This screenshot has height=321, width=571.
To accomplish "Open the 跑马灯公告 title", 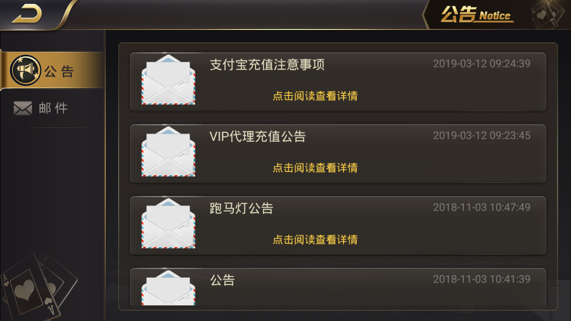I will point(241,208).
